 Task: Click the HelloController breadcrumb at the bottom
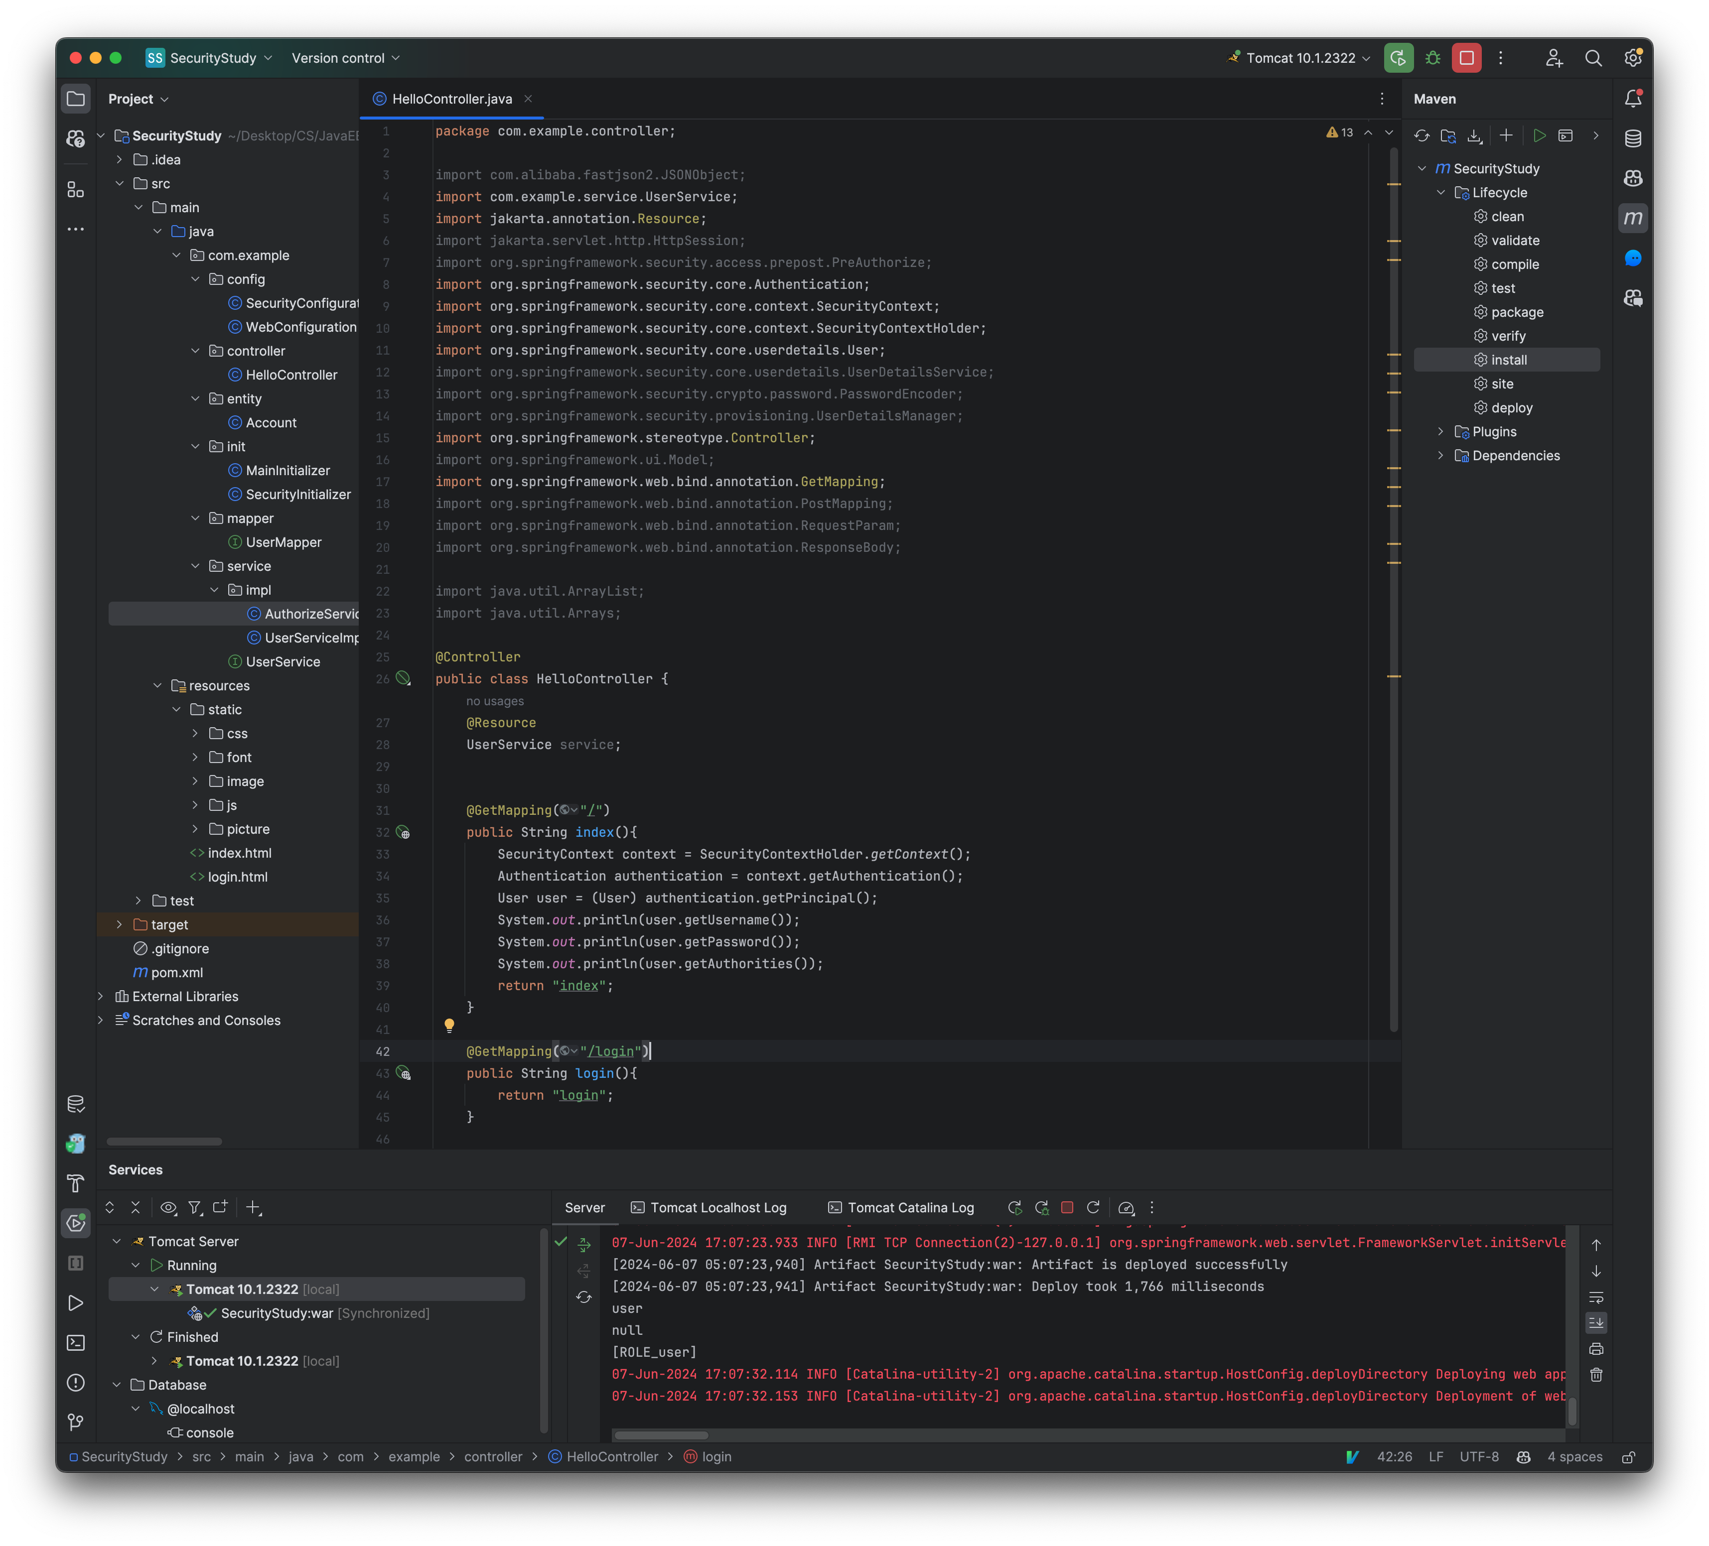613,1456
